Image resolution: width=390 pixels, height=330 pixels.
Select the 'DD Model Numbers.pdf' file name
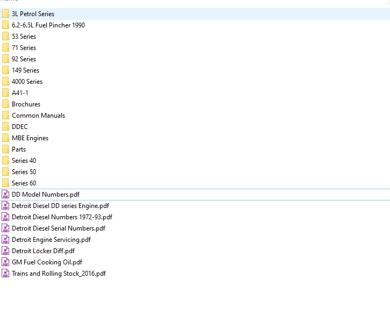tap(46, 195)
